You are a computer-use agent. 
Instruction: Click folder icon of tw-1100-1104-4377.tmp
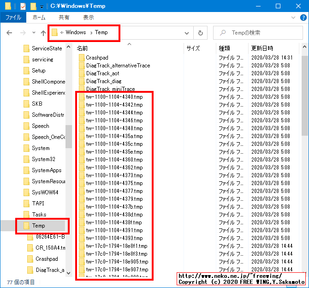(x=82, y=191)
